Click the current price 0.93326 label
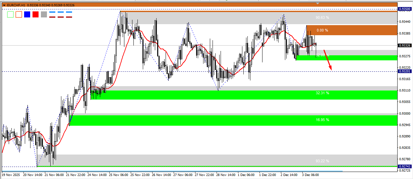Viewport: 413px width, 179px height. click(x=405, y=45)
